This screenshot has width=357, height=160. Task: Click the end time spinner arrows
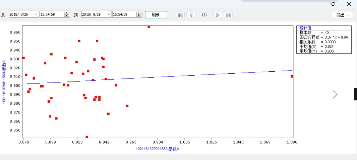[x=139, y=14]
